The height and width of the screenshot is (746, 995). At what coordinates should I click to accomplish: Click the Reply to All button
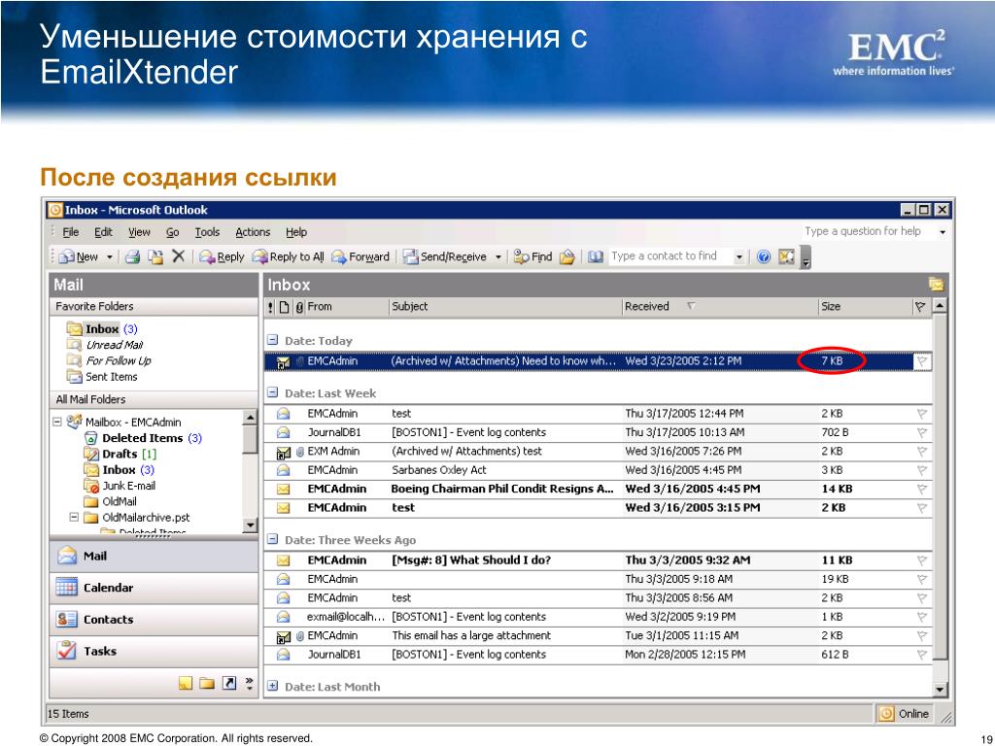click(288, 256)
